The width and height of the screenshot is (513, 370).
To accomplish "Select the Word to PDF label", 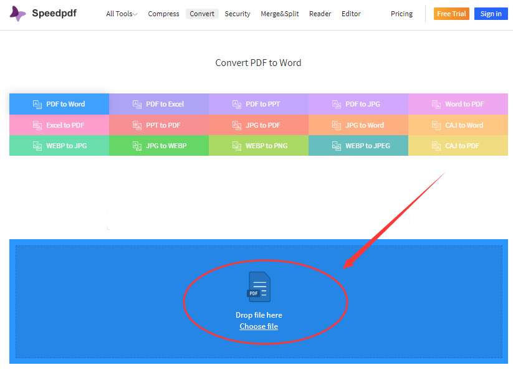I will click(x=464, y=104).
